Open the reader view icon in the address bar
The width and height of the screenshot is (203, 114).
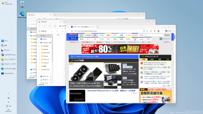coord(144,31)
